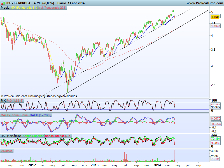Click the 33,838 RSI lower band value
Image resolution: width=224 pixels, height=168 pixels.
(x=216, y=143)
